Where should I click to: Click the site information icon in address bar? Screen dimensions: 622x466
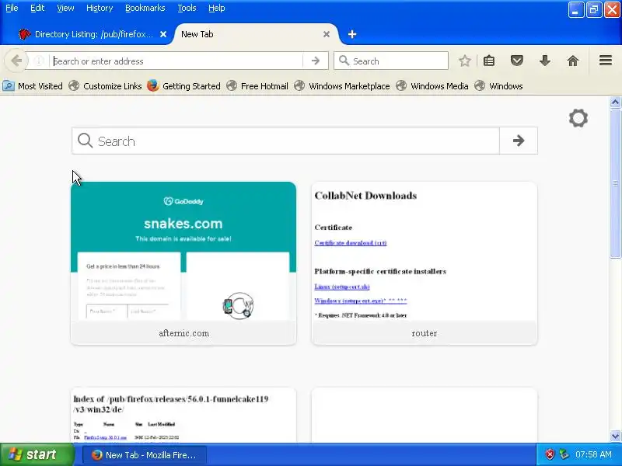click(x=39, y=61)
